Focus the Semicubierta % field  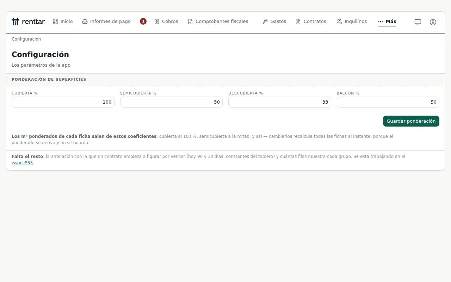click(171, 102)
